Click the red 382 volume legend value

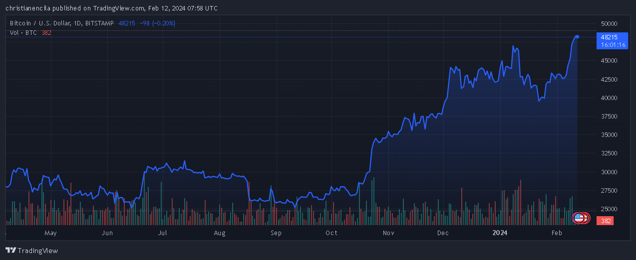click(x=46, y=32)
